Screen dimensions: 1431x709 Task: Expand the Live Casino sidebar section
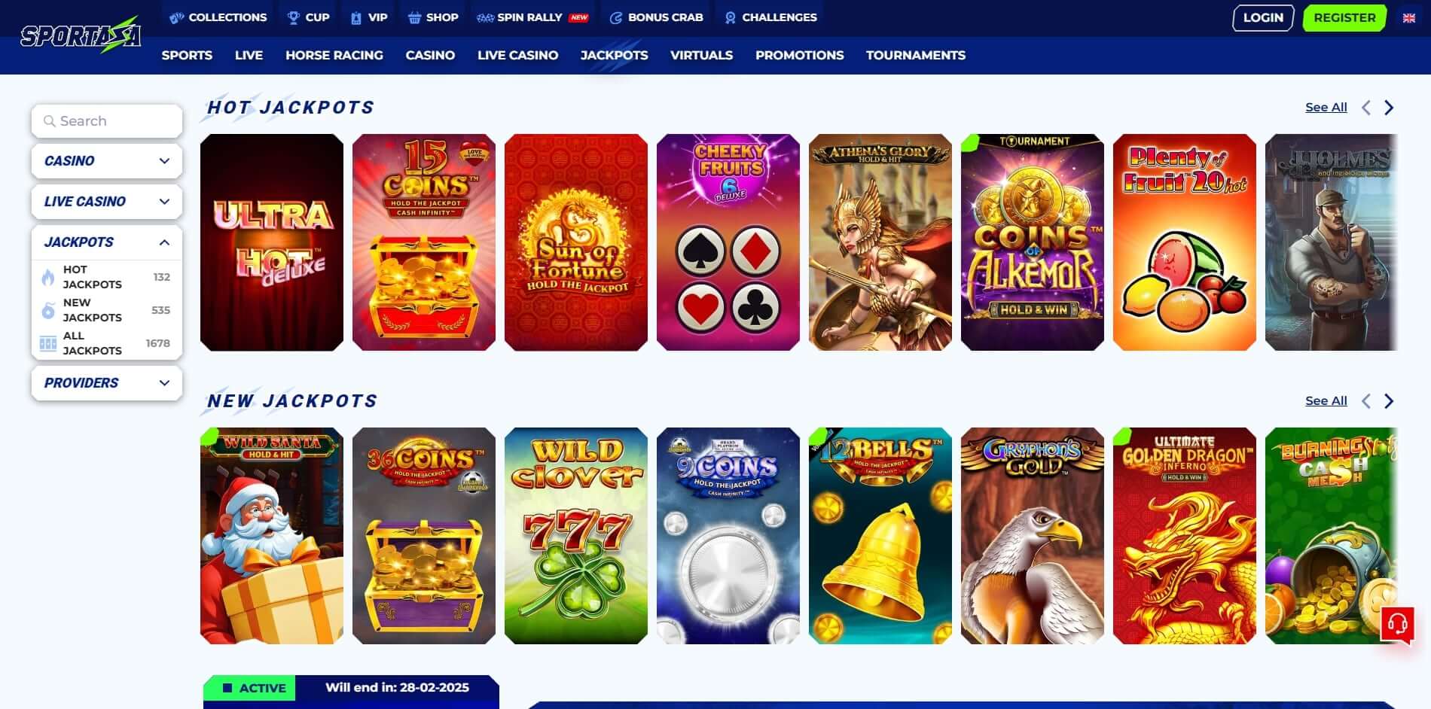[107, 202]
